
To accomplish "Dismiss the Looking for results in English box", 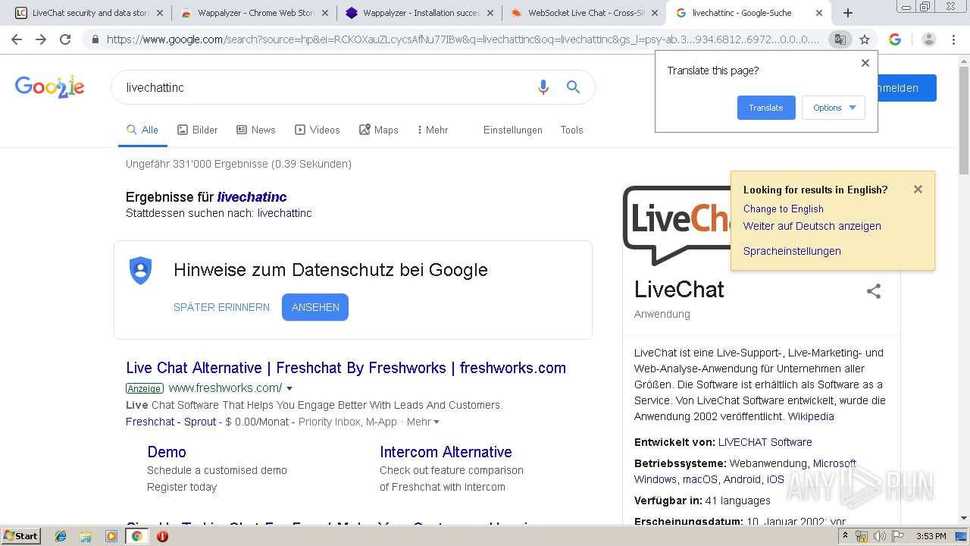I will coord(918,190).
